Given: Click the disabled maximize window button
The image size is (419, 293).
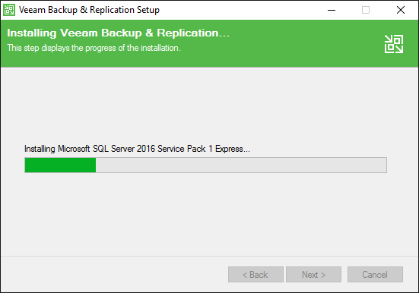Looking at the screenshot, I should click(x=366, y=10).
